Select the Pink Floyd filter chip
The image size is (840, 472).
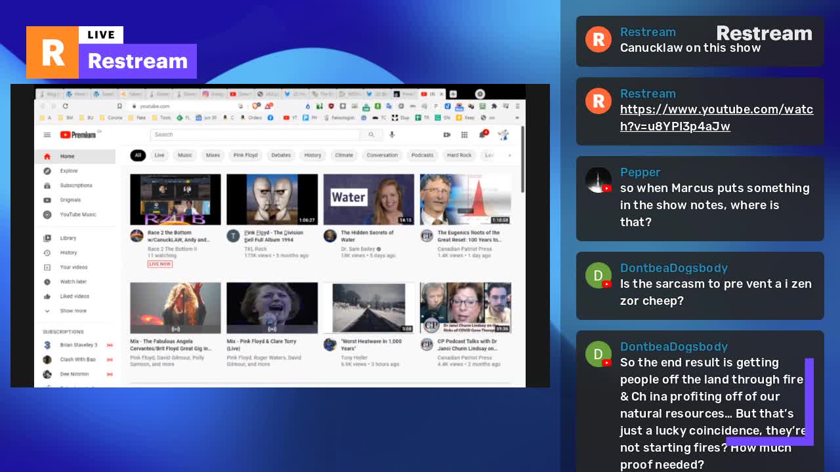point(245,155)
